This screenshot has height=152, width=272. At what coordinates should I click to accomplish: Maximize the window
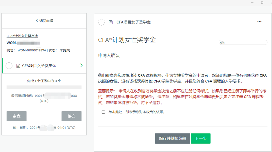[262, 3]
